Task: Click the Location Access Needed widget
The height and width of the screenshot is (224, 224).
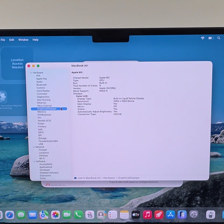Action: pyautogui.click(x=17, y=64)
